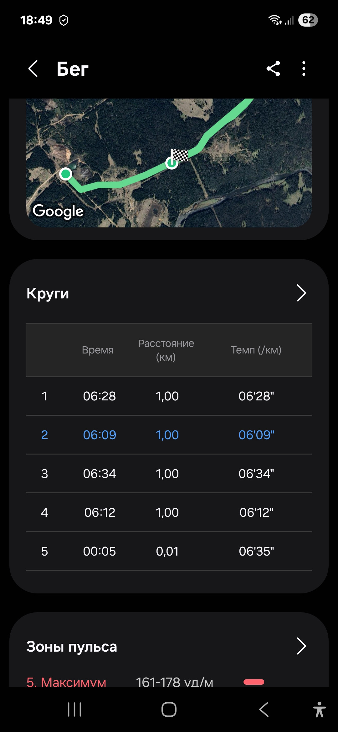Tap the checkered finish flag on map
338x732 pixels.
pos(180,155)
